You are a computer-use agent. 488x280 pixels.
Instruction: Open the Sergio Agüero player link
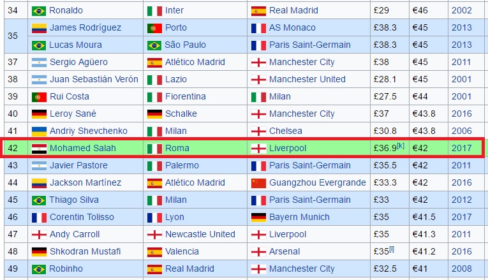(x=78, y=63)
